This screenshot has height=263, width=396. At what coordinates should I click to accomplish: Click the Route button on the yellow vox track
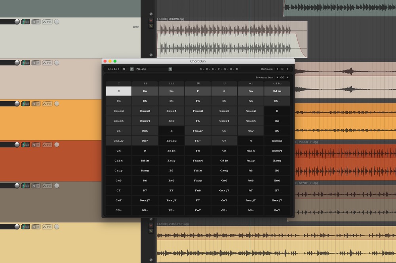click(x=25, y=227)
